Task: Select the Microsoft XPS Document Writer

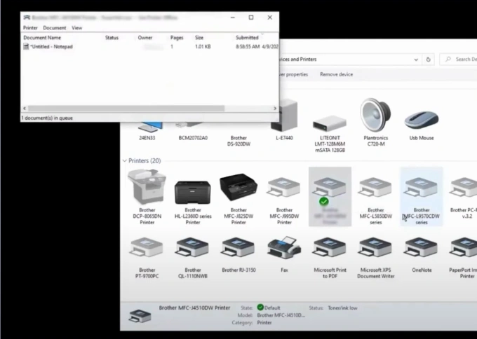Action: tap(375, 249)
